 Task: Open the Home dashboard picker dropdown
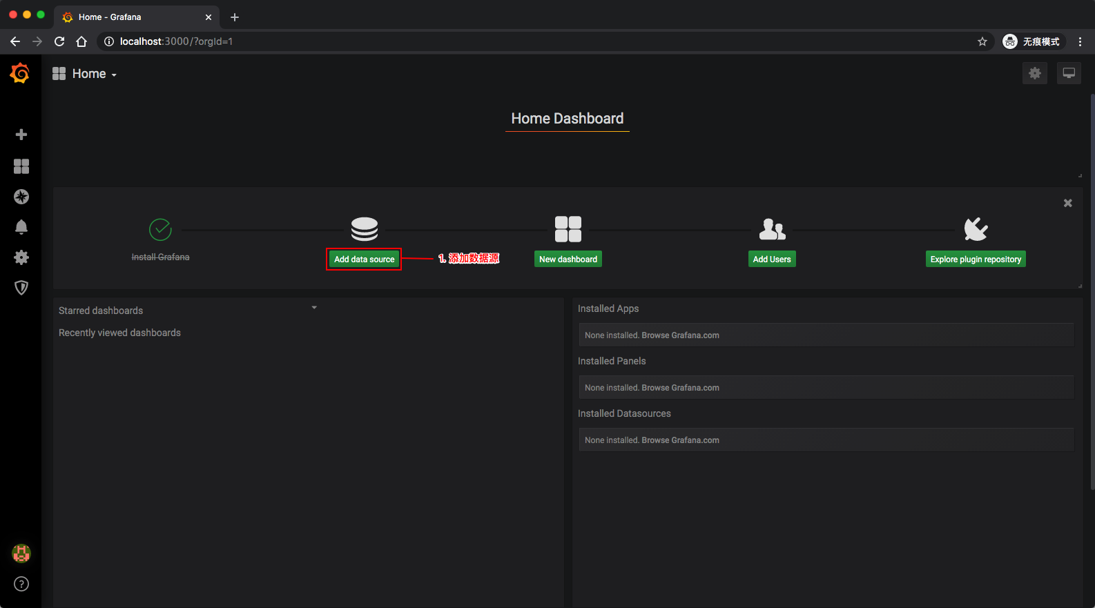[x=94, y=74]
